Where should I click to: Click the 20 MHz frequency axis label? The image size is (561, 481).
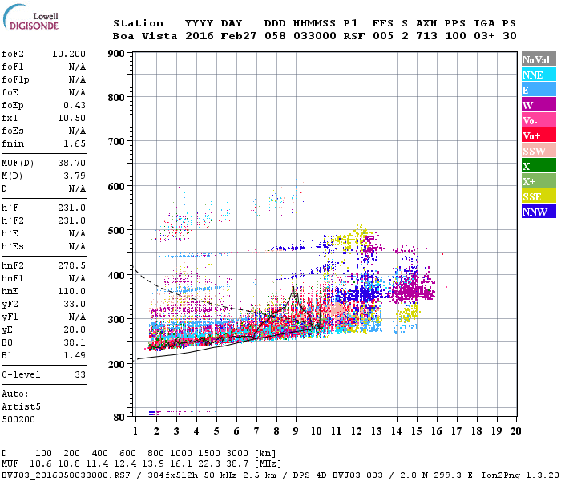[515, 431]
